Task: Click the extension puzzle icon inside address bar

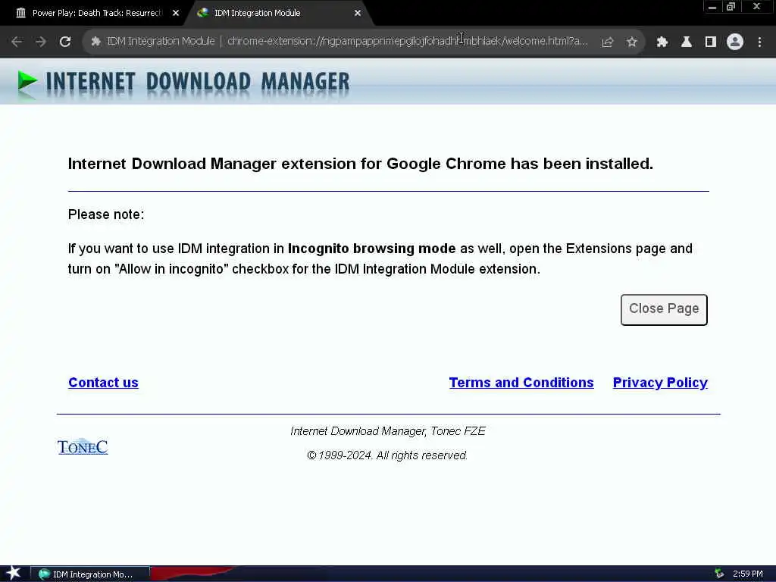Action: tap(96, 42)
